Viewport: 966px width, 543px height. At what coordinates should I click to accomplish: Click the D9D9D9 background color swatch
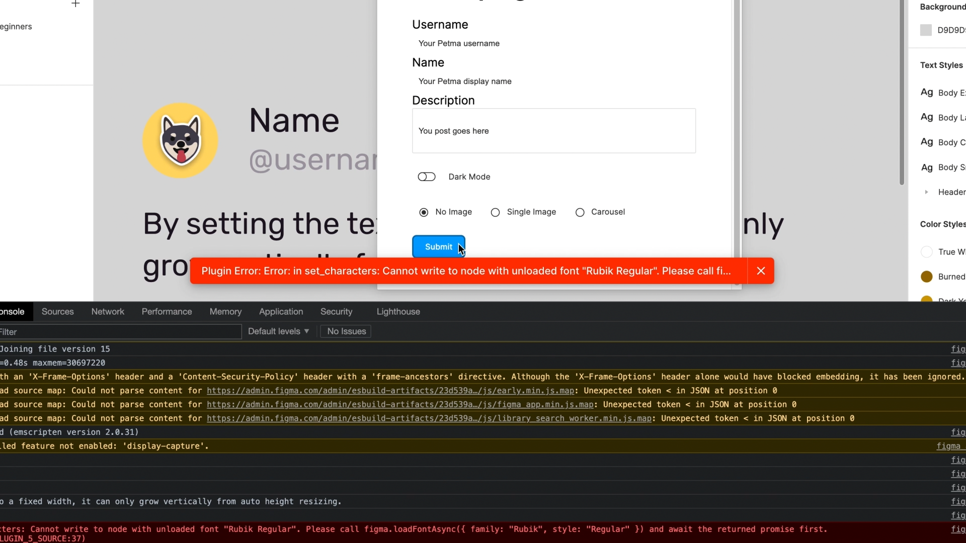(926, 30)
